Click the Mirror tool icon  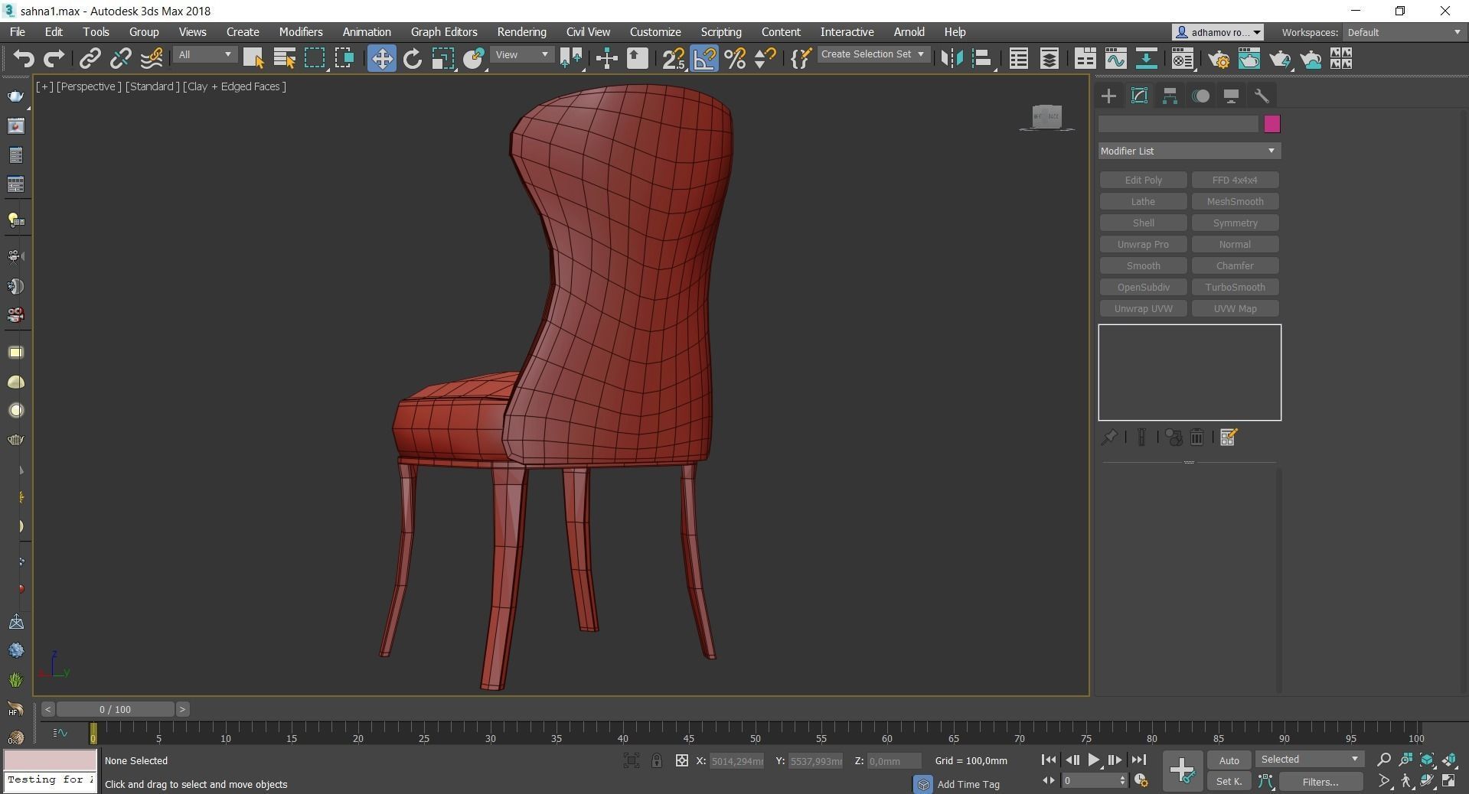[x=952, y=59]
